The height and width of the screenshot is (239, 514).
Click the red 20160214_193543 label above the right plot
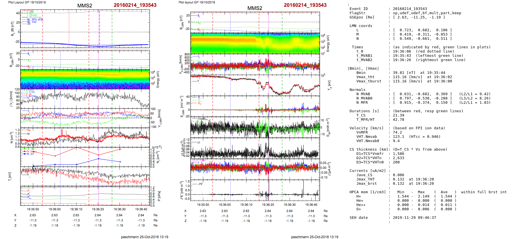tap(305, 5)
